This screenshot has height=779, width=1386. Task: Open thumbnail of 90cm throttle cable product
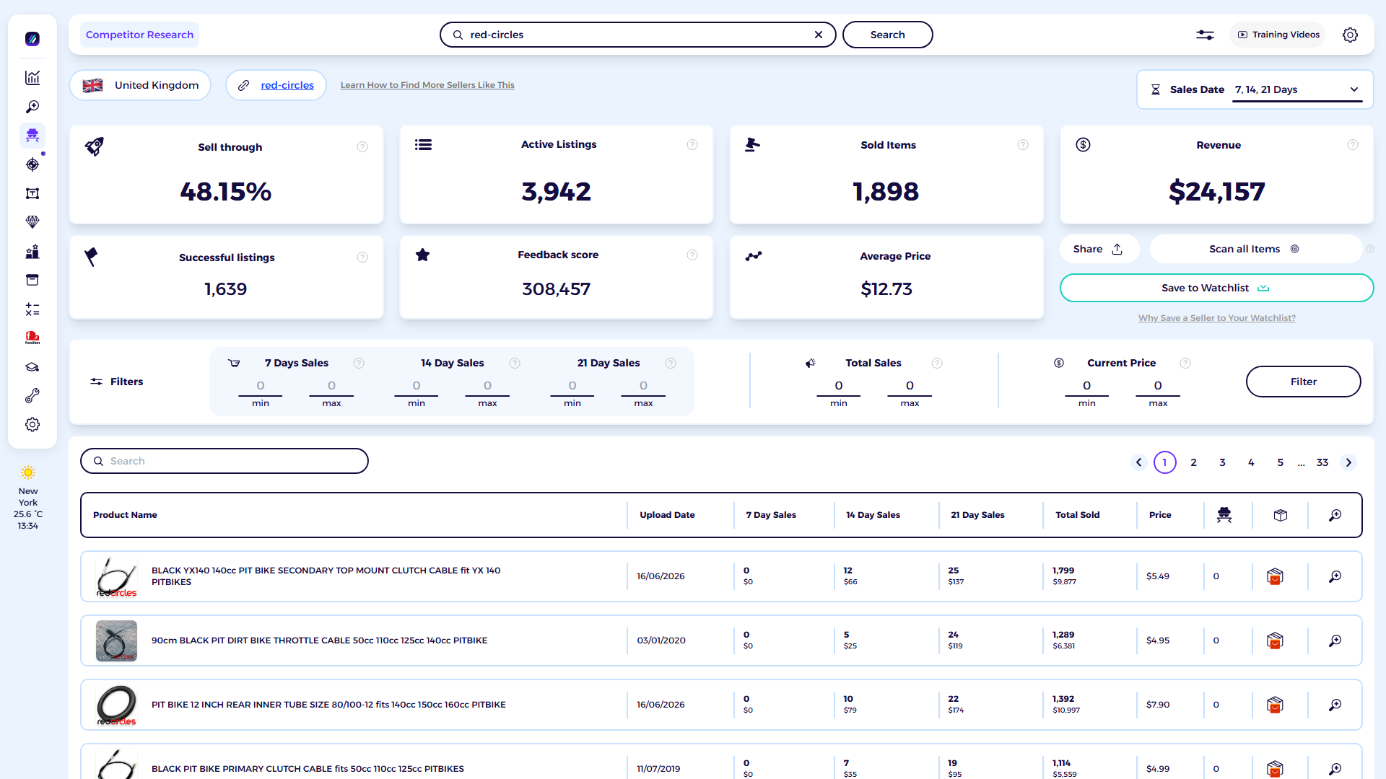(116, 641)
